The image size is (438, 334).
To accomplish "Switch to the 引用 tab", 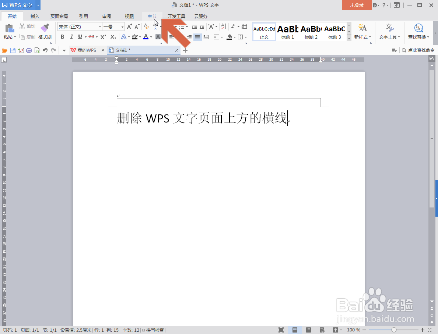I will 84,17.
